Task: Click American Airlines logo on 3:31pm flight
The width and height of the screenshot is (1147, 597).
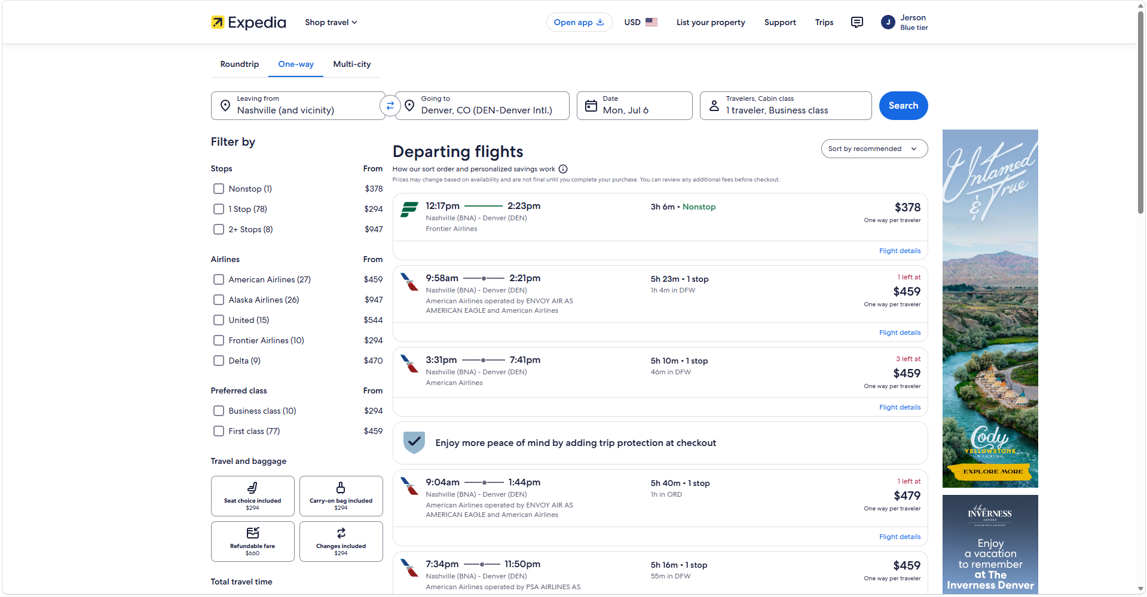Action: 409,364
